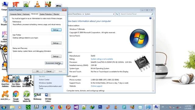
Task: Open VLC media player desktop shortcut
Action: [37, 4]
